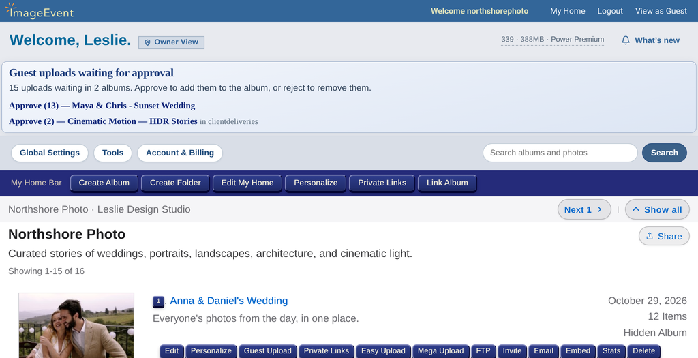Click the Owner View badge
The width and height of the screenshot is (698, 358).
pos(171,42)
